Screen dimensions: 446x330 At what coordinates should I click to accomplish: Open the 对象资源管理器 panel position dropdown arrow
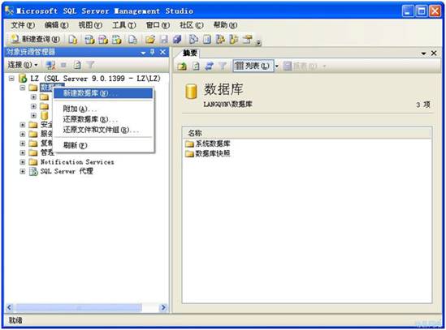click(x=143, y=53)
